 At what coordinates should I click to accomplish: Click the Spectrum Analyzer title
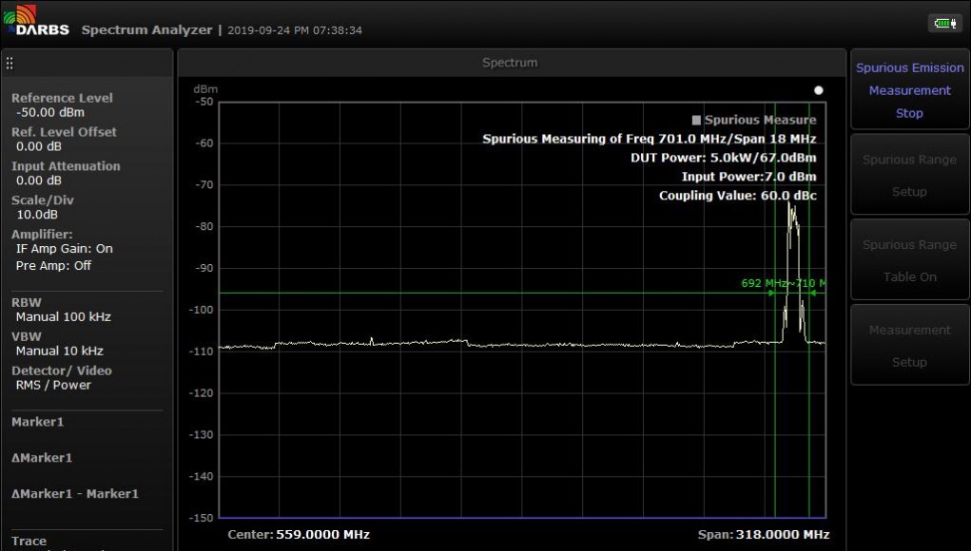coord(146,29)
